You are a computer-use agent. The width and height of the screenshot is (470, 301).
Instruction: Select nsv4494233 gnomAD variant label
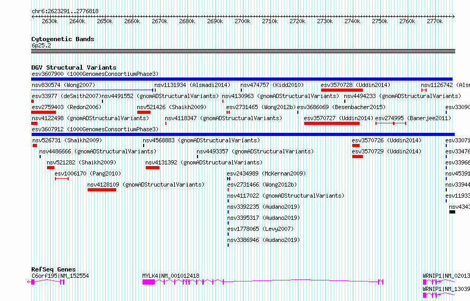point(402,96)
